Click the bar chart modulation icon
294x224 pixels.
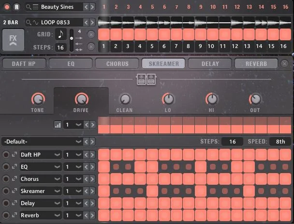pos(58,125)
